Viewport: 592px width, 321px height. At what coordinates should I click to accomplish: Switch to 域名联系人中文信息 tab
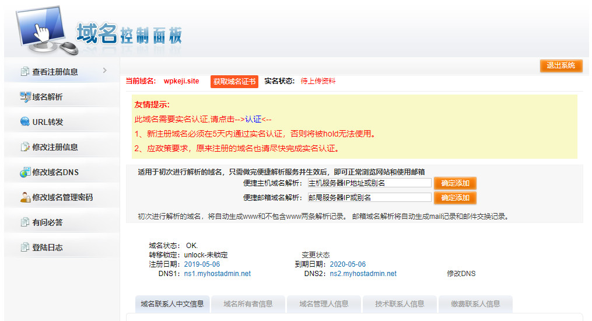(172, 304)
